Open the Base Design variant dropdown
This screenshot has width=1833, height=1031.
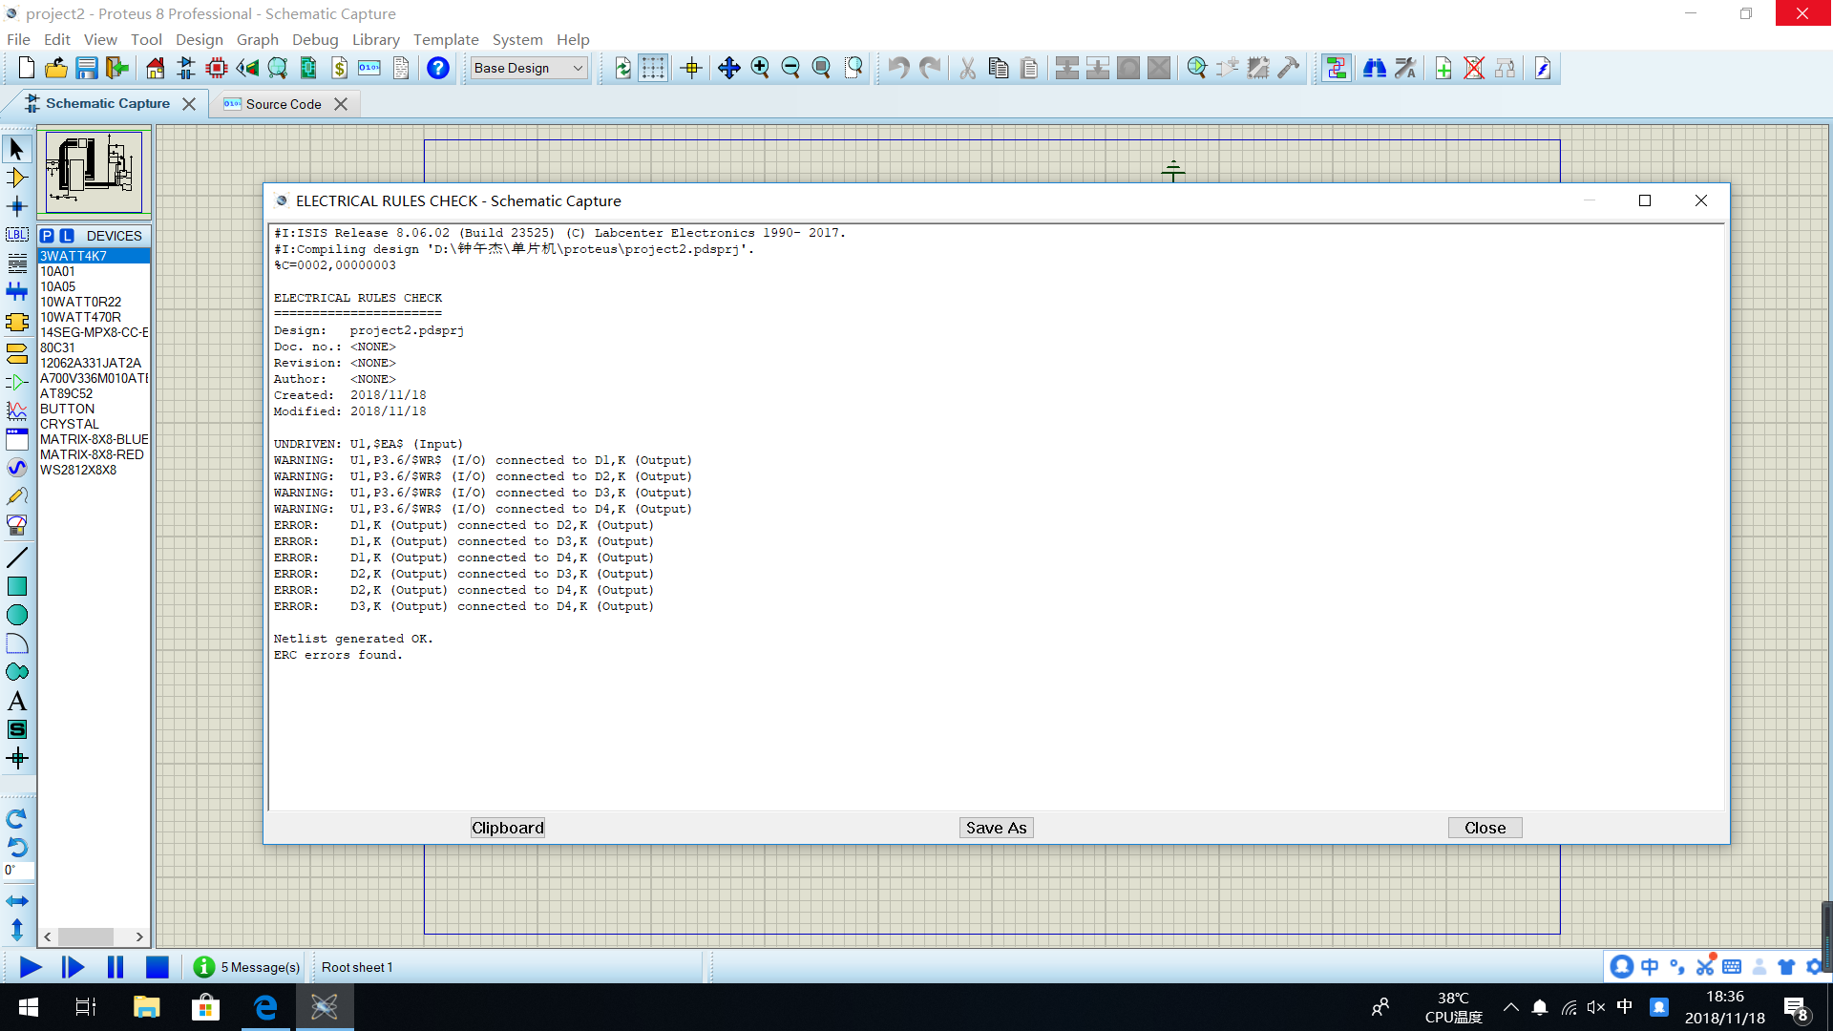click(x=529, y=68)
